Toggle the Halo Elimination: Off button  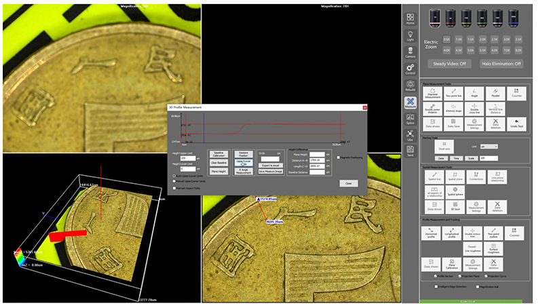click(502, 64)
